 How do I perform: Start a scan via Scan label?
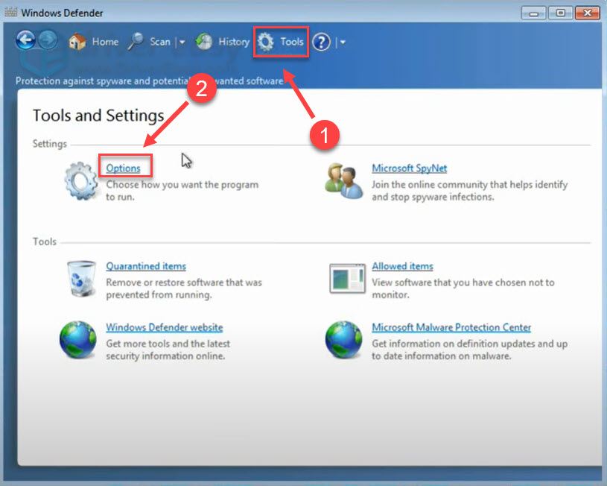[160, 42]
